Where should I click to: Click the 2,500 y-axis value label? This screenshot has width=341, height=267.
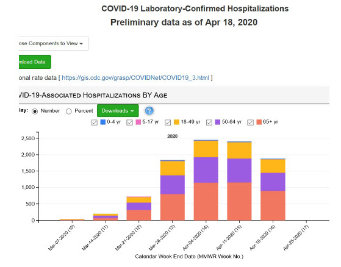pos(28,138)
